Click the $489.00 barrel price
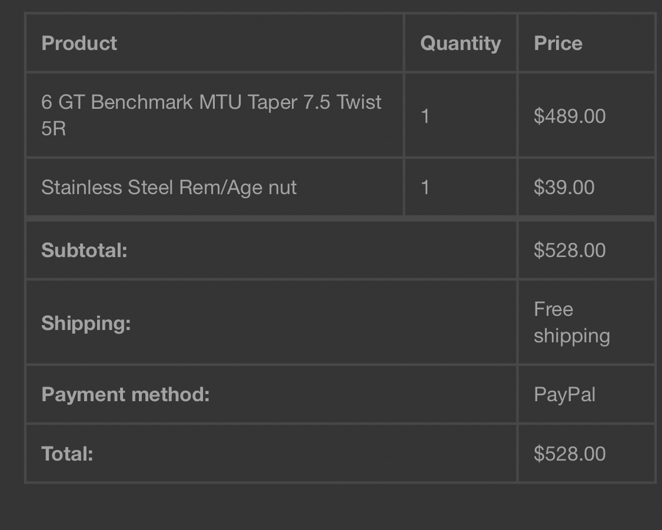This screenshot has height=530, width=662. (x=570, y=116)
